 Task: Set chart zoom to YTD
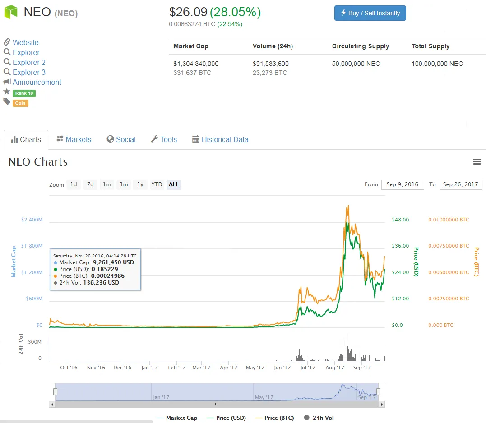click(x=157, y=184)
